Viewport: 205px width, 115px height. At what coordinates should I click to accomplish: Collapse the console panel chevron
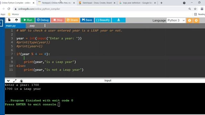[x=8, y=81]
